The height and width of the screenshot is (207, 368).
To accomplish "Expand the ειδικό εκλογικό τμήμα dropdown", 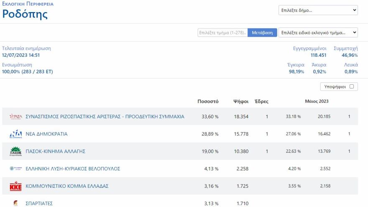I will click(318, 33).
